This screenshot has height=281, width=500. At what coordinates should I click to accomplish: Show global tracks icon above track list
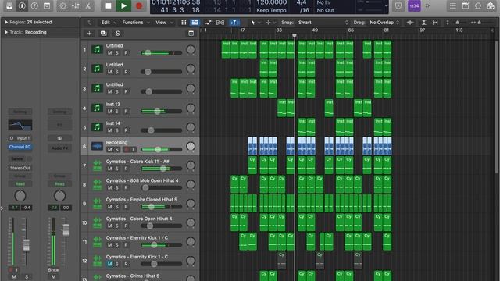click(x=191, y=33)
